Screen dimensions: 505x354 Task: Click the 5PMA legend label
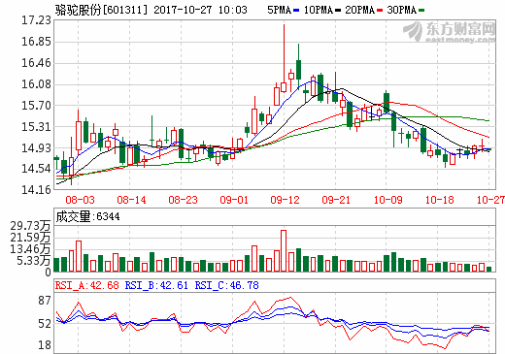pos(279,10)
